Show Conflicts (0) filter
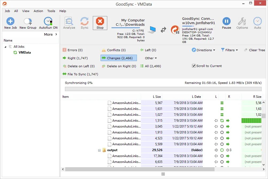The width and height of the screenshot is (268, 179). click(x=114, y=50)
